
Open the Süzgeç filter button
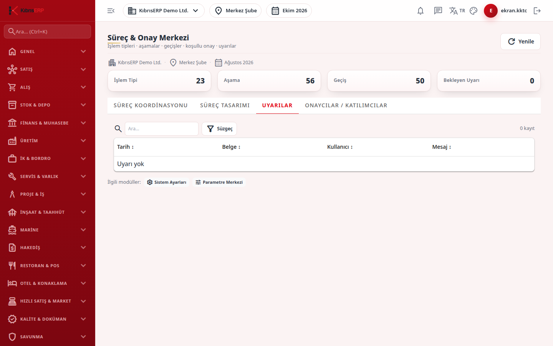[219, 129]
